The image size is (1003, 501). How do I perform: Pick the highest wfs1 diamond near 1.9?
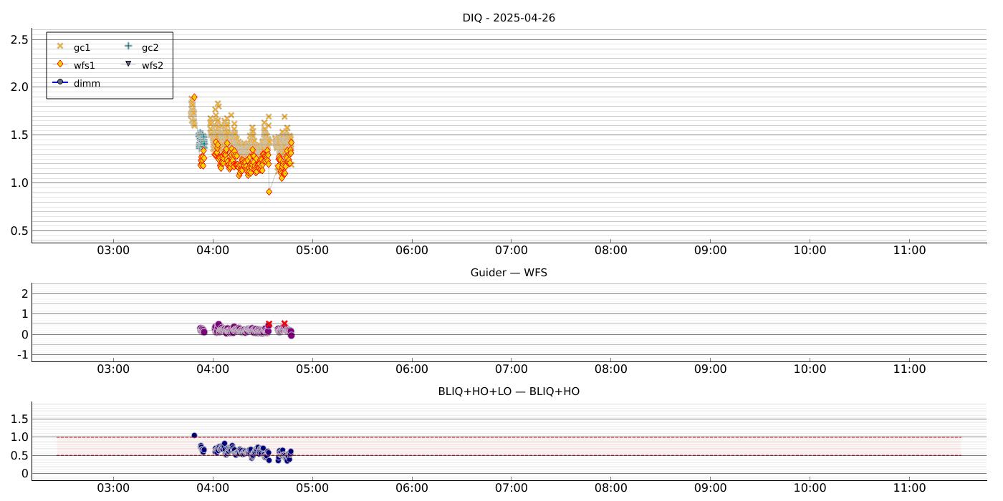point(193,97)
